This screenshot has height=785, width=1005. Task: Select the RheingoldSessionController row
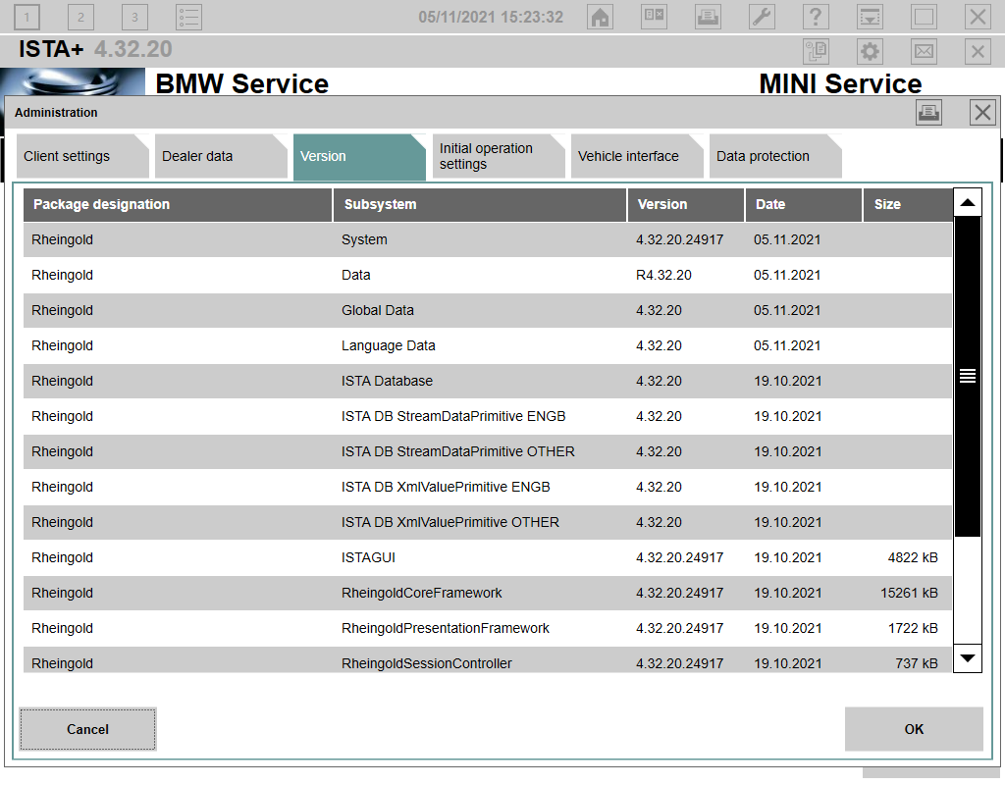click(488, 661)
